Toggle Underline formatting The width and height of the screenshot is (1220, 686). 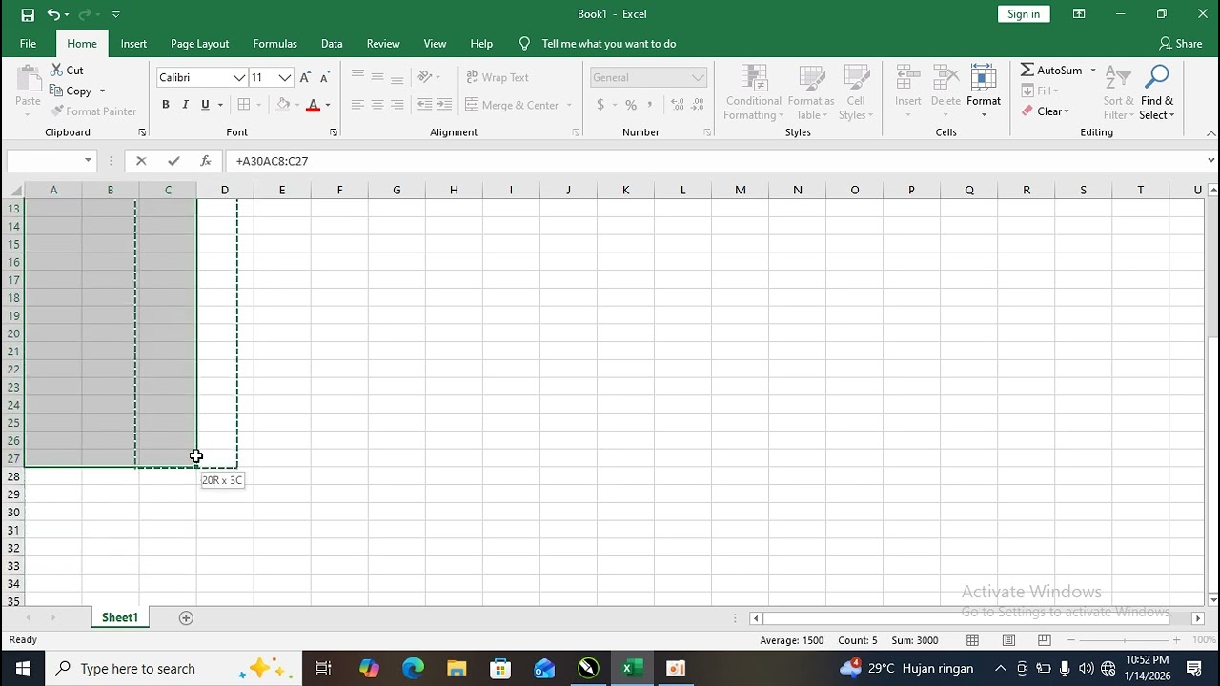click(x=205, y=105)
